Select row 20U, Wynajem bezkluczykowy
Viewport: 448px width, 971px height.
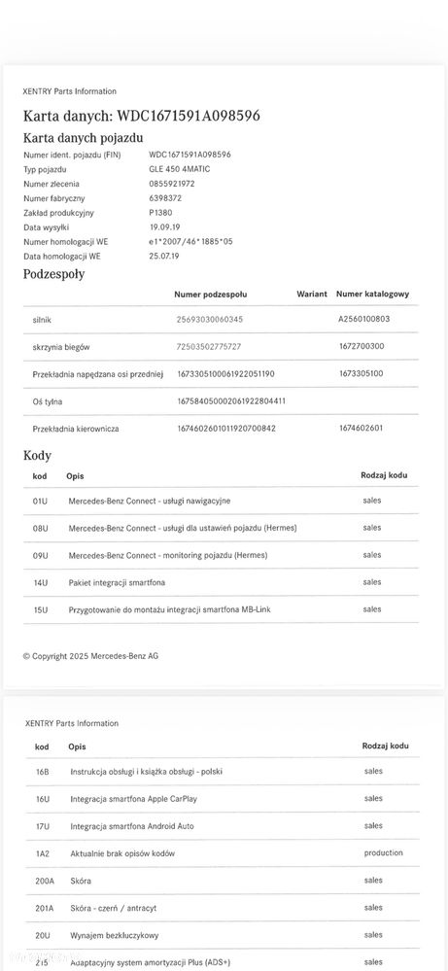point(223,935)
